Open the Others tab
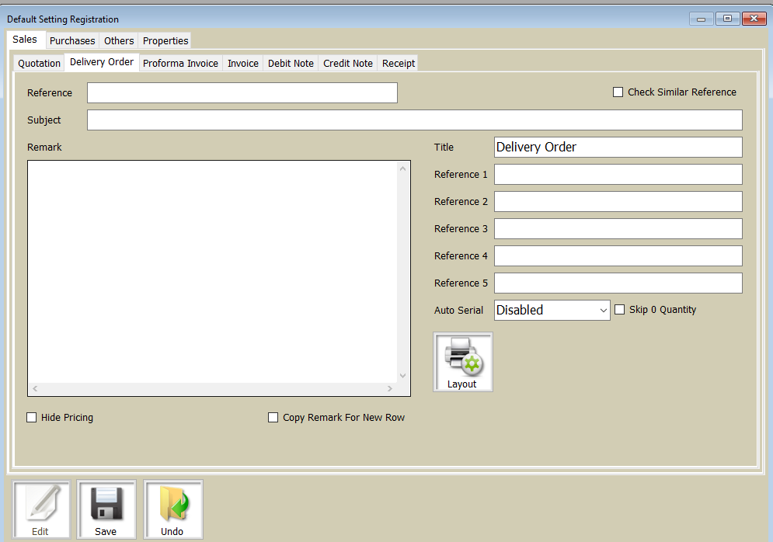Image resolution: width=773 pixels, height=542 pixels. (119, 41)
